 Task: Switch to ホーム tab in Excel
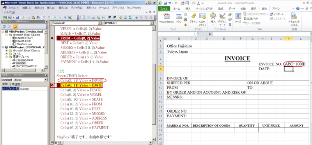(177, 9)
